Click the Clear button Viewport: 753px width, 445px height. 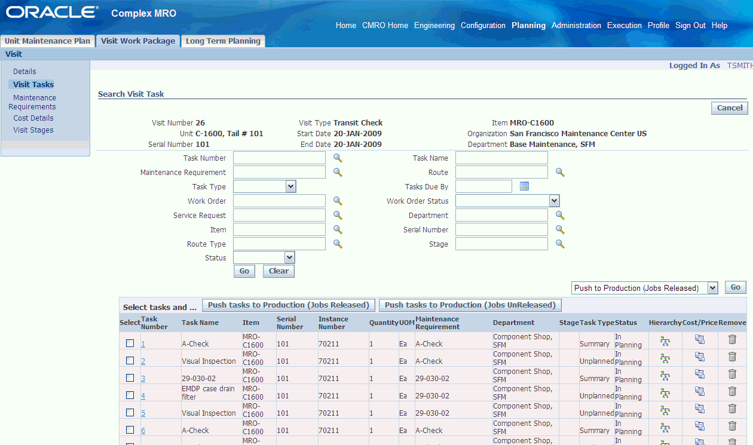tap(278, 271)
